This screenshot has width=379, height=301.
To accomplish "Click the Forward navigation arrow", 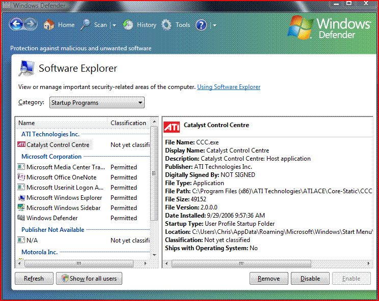I will click(x=31, y=24).
